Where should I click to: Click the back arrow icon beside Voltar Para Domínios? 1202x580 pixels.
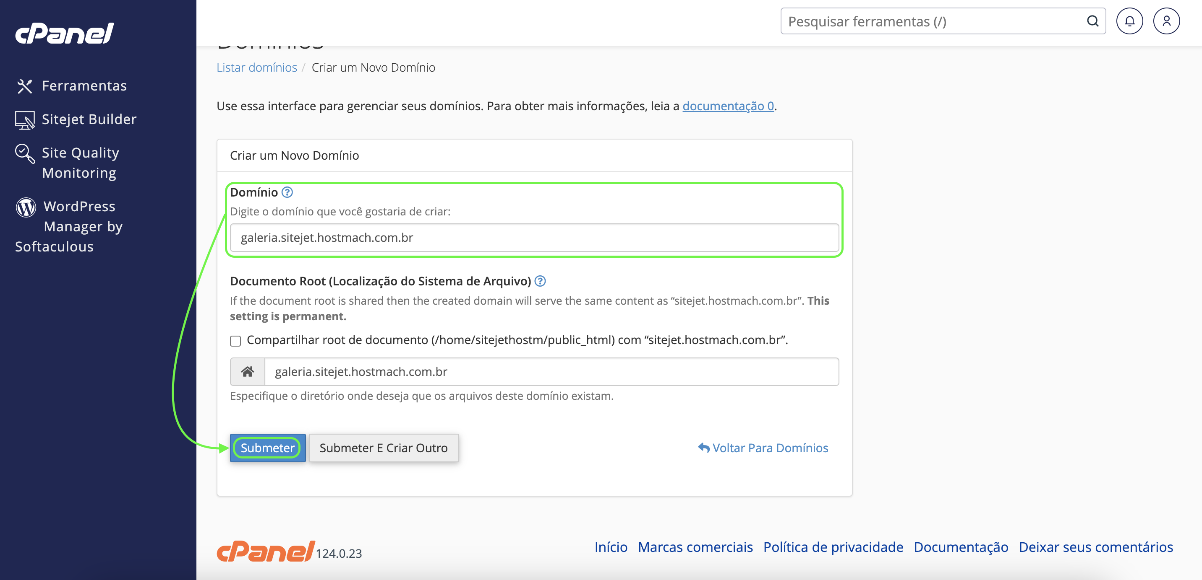[x=704, y=448]
